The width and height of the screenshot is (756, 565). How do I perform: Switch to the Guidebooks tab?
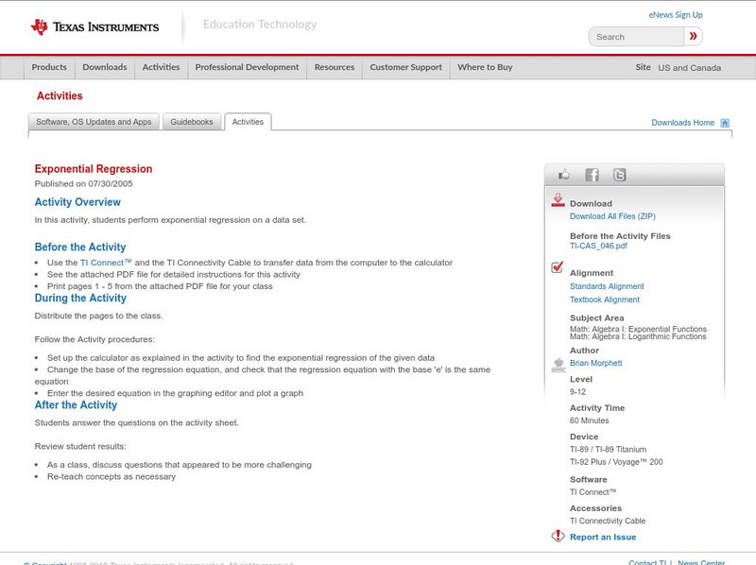click(x=192, y=122)
